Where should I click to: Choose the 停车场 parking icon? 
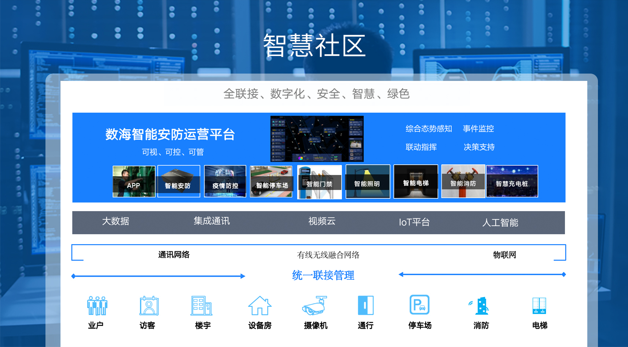pos(419,305)
